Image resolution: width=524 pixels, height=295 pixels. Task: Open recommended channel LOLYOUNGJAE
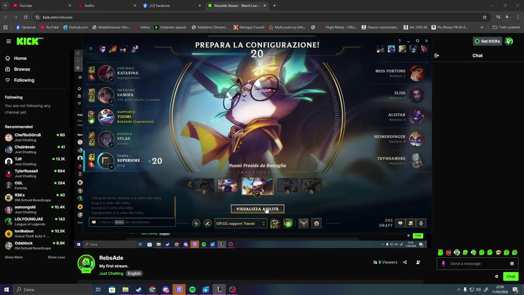35,222
